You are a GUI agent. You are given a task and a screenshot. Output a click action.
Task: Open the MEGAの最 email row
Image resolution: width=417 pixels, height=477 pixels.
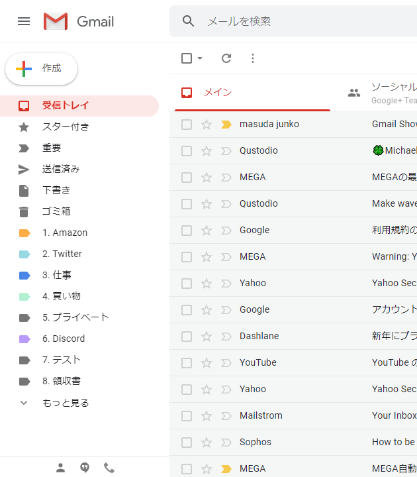[293, 177]
